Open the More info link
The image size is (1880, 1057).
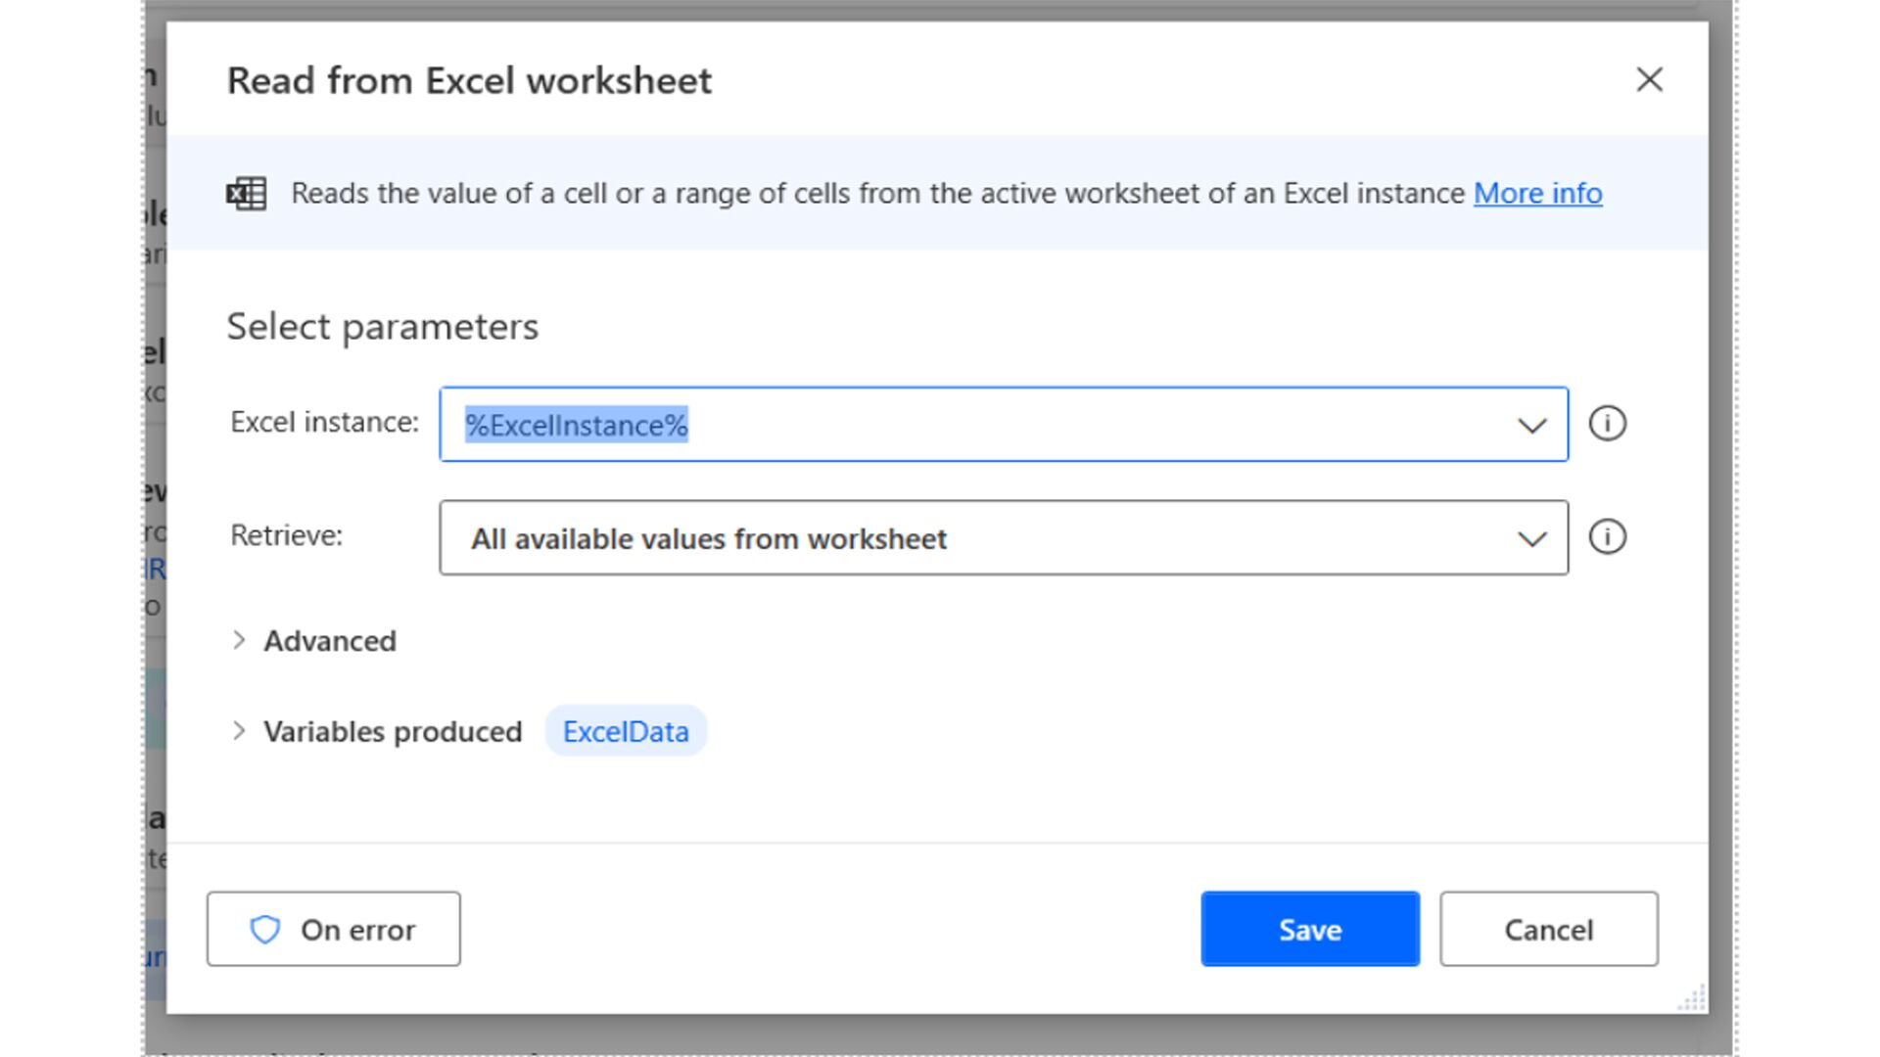tap(1537, 194)
